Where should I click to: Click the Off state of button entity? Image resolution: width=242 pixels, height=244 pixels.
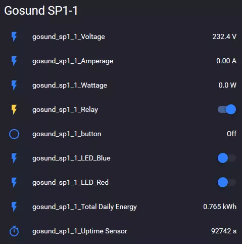coord(231,134)
